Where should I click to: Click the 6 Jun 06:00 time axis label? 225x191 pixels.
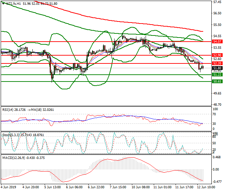pyautogui.click(x=74, y=187)
